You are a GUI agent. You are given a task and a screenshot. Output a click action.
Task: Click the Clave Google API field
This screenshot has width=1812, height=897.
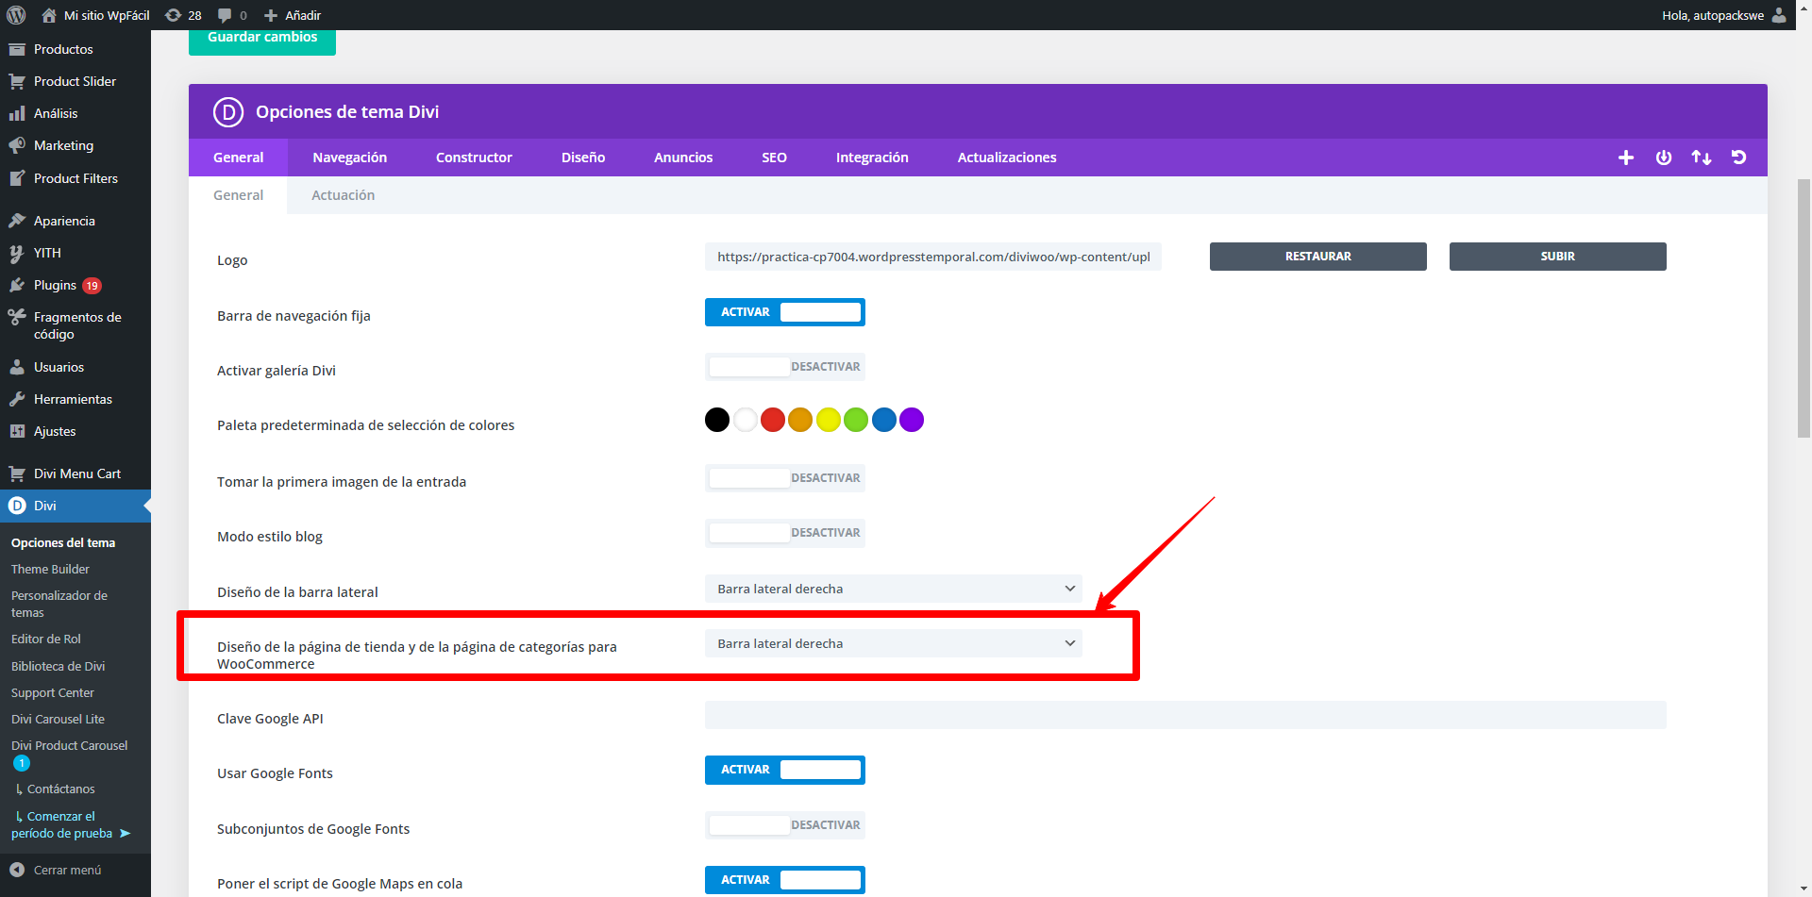click(1185, 715)
